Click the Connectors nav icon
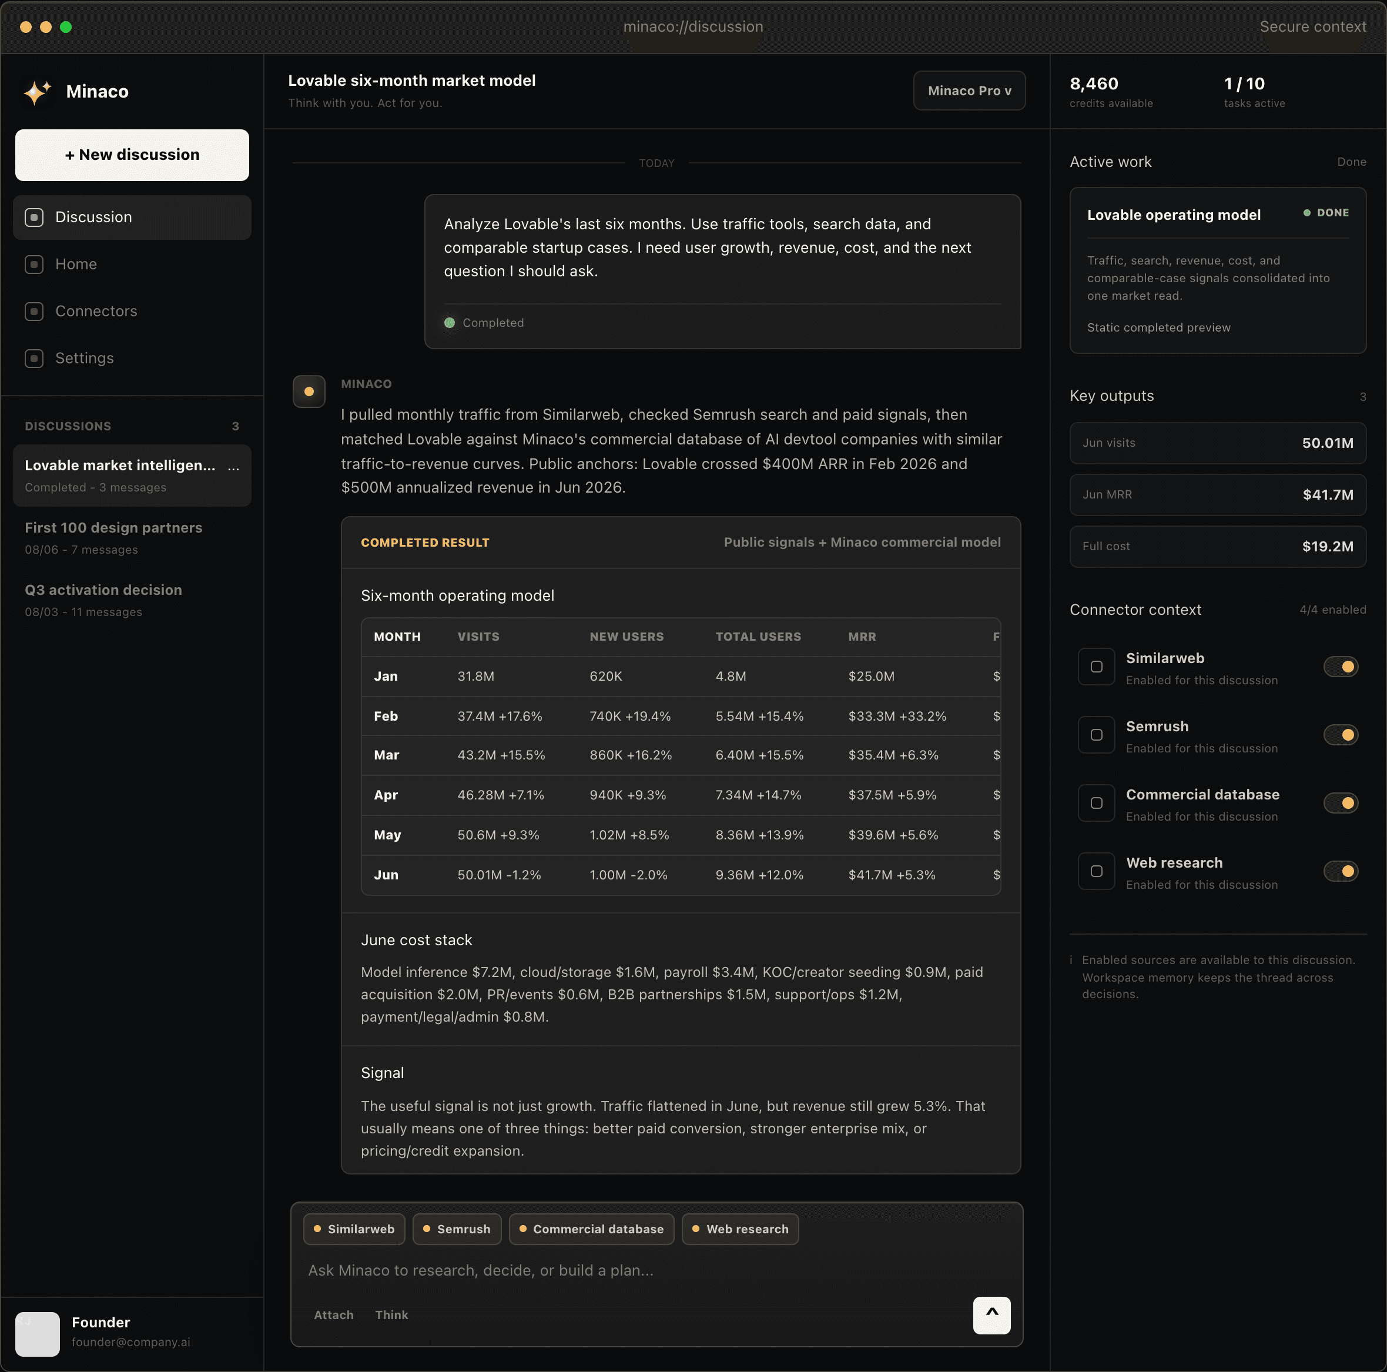This screenshot has width=1387, height=1372. click(x=33, y=312)
